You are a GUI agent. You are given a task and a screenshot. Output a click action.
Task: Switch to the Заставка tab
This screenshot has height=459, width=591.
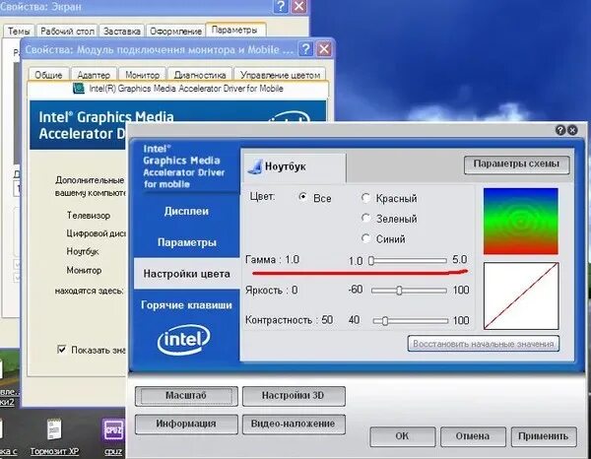122,31
